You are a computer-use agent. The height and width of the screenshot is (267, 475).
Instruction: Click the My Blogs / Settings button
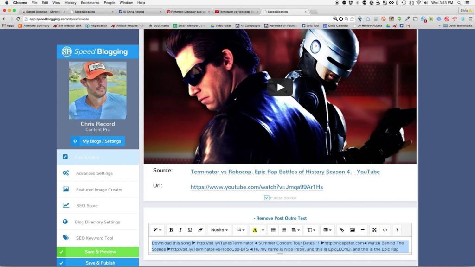[x=97, y=141]
